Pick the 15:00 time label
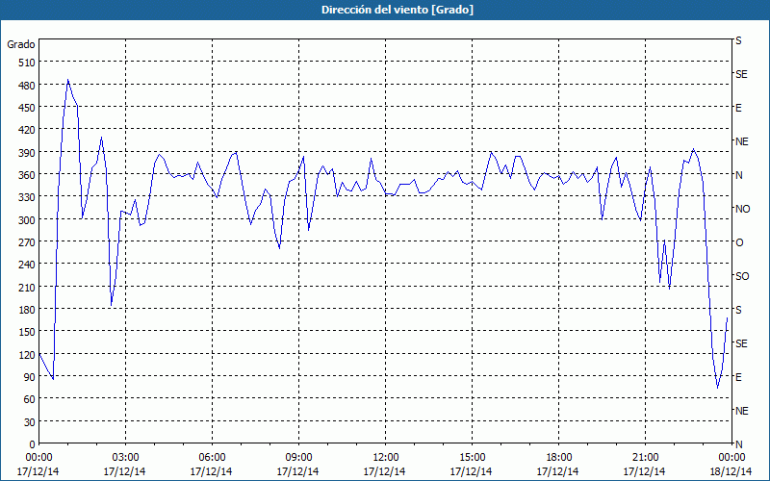The image size is (770, 481). click(x=472, y=458)
